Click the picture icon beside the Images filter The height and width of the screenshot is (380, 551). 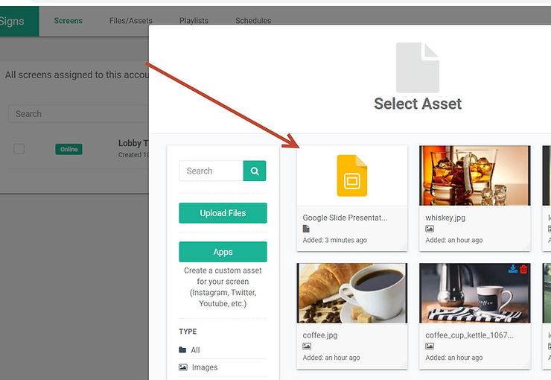[x=183, y=367]
